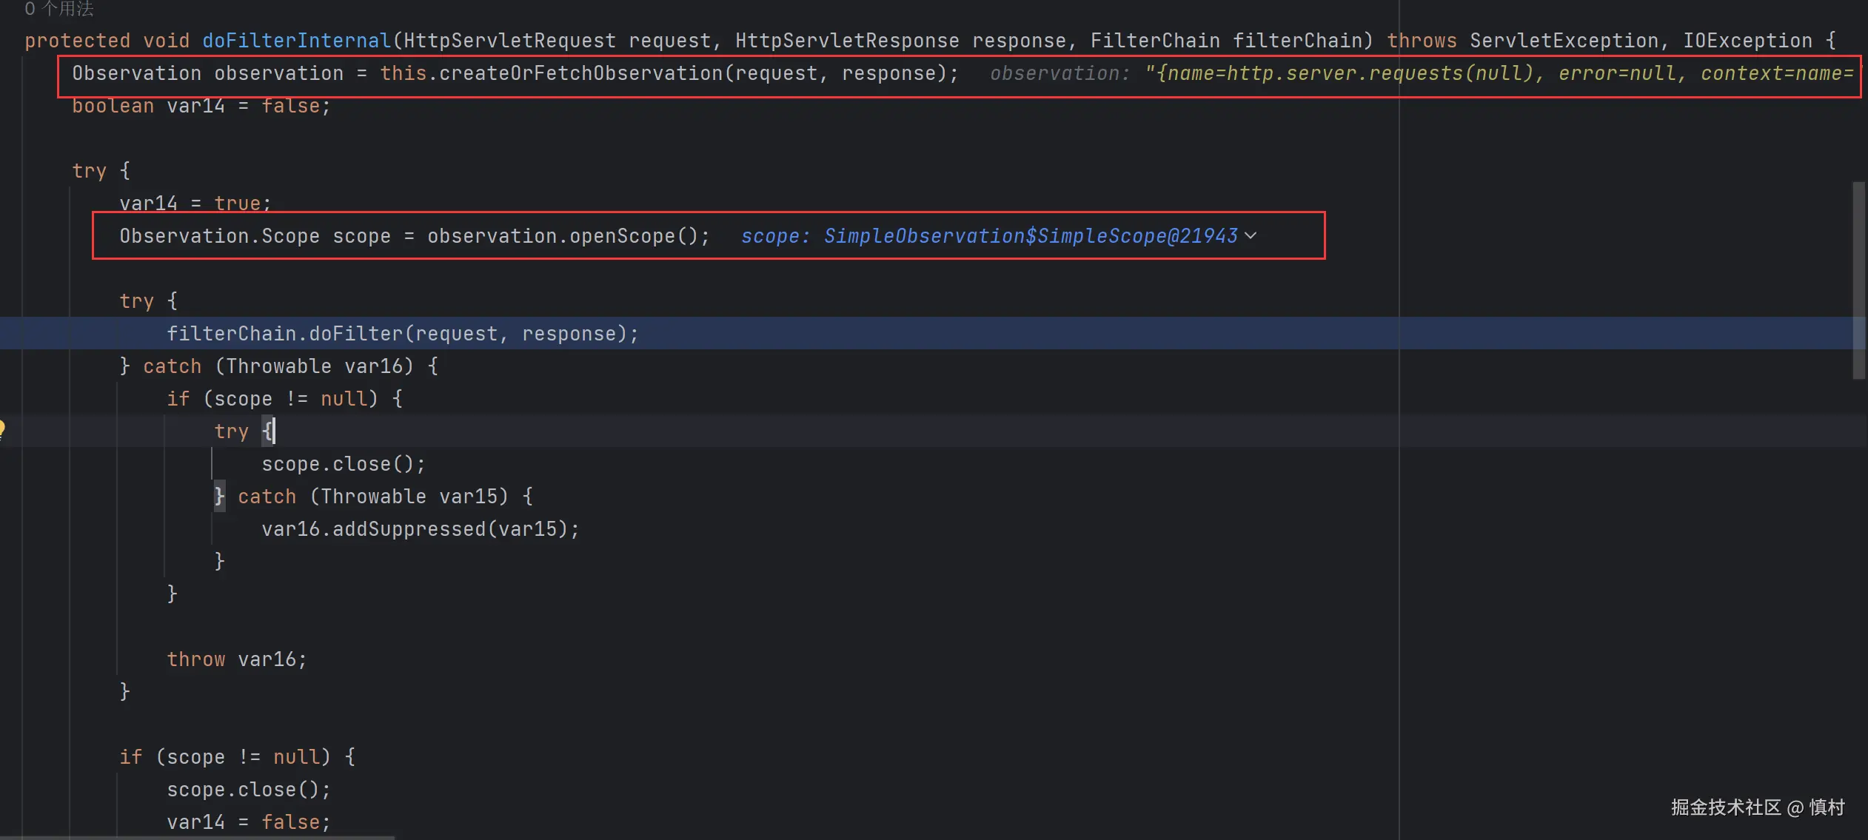
Task: Click scope.close() inside inner try block
Action: pyautogui.click(x=343, y=464)
